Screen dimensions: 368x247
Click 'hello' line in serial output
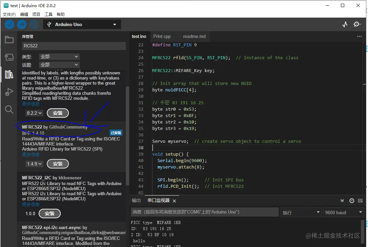[x=139, y=241]
